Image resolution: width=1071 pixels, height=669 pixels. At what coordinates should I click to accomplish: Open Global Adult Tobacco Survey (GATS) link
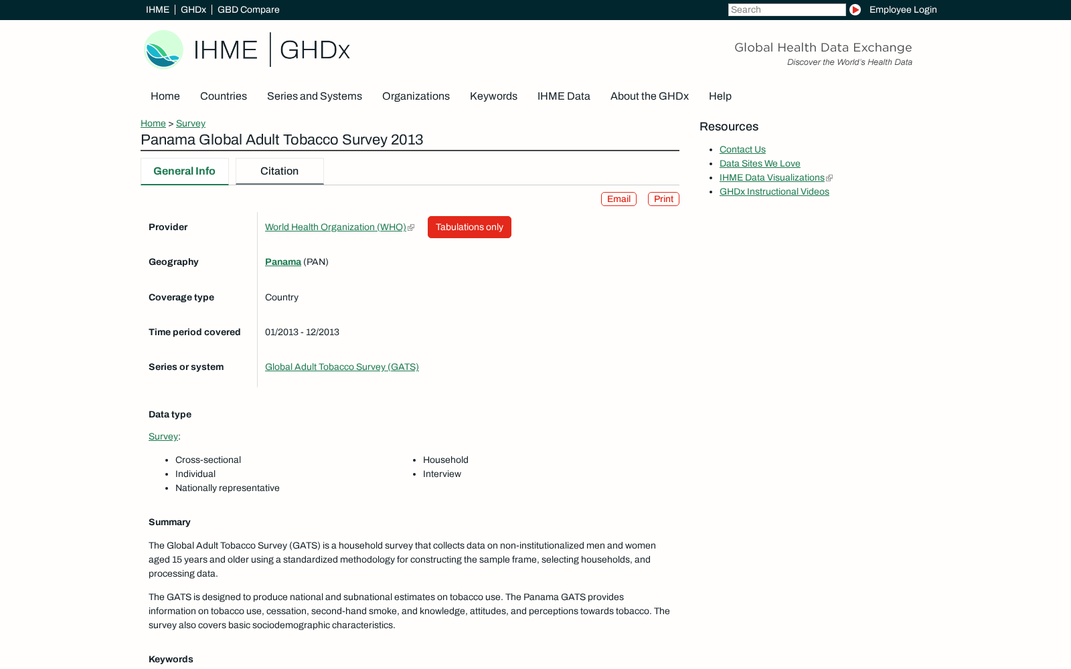pos(342,367)
